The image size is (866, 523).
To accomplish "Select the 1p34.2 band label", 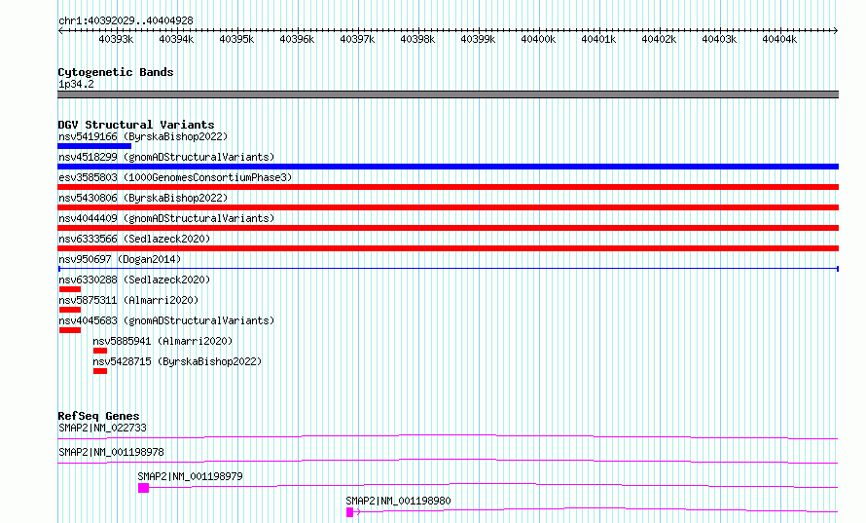I will (x=76, y=84).
